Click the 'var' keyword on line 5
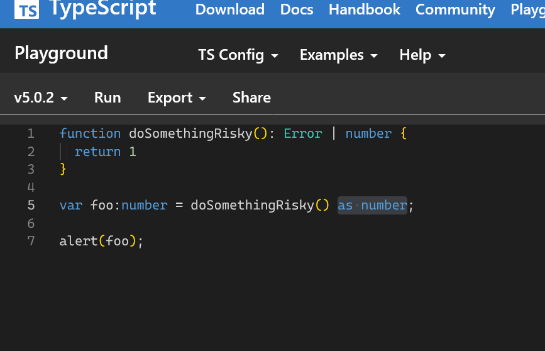The image size is (545, 351). point(71,205)
